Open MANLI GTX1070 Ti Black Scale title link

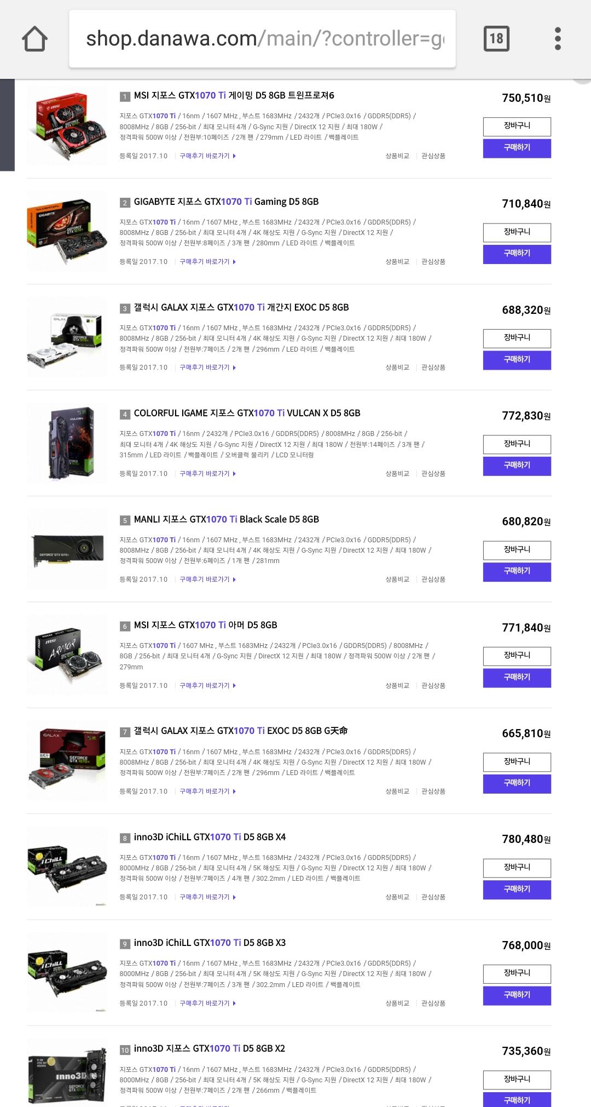pyautogui.click(x=227, y=519)
